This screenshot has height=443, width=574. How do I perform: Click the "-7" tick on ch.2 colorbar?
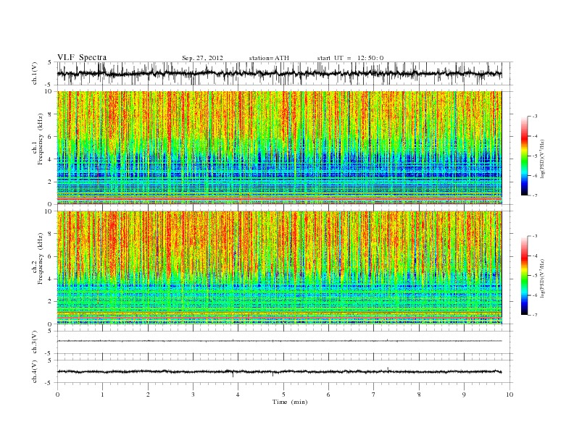tap(535, 315)
